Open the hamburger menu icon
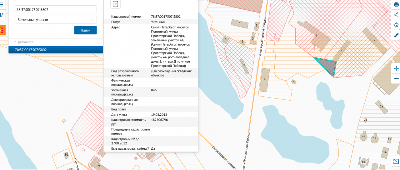This screenshot has width=400, height=170. 2,5
